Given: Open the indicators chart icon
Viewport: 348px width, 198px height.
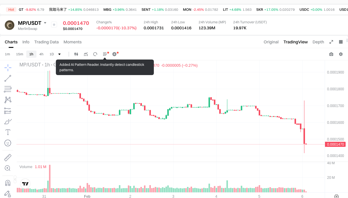Looking at the screenshot, I should [86, 54].
